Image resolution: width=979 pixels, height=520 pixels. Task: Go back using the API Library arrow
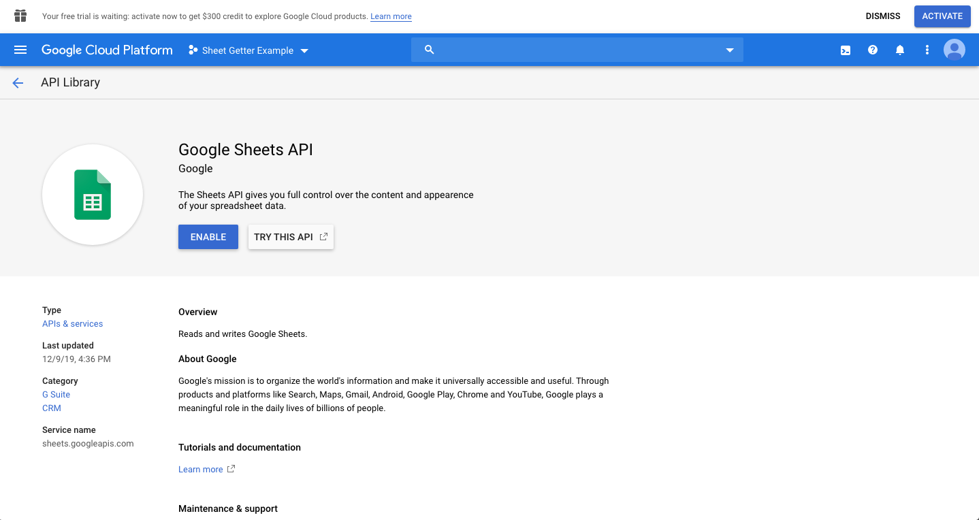(x=18, y=83)
